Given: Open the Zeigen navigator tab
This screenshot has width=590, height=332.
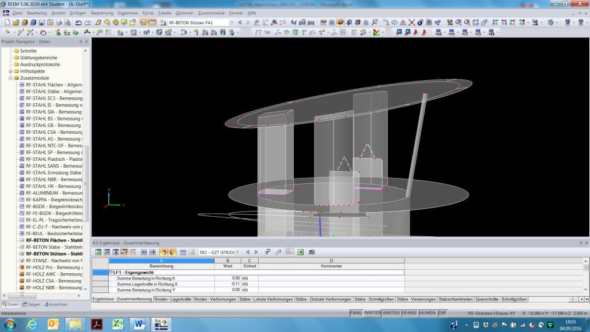Looking at the screenshot, I should pos(31,304).
